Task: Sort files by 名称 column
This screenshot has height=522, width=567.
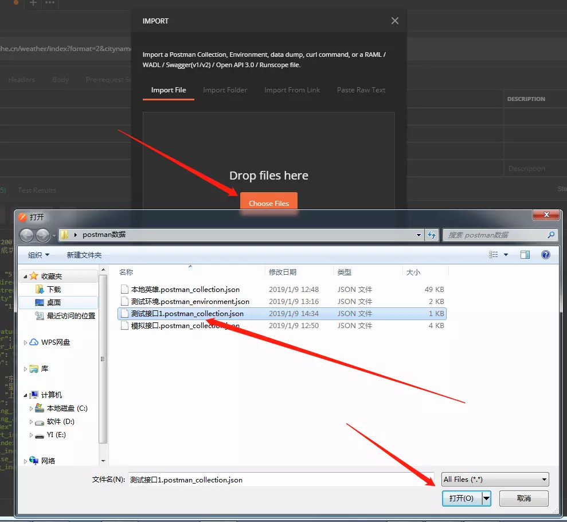Action: [x=126, y=272]
